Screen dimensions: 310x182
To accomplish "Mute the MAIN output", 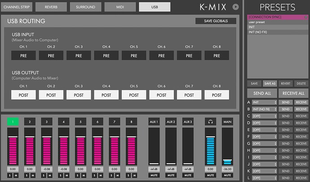I will (x=227, y=175).
